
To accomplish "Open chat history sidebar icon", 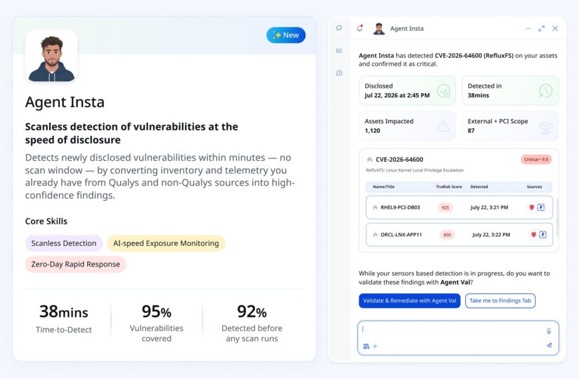I will click(x=339, y=73).
